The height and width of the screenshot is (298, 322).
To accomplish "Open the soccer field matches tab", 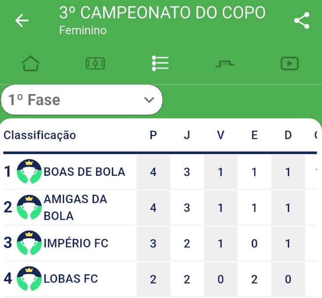I will [x=95, y=64].
